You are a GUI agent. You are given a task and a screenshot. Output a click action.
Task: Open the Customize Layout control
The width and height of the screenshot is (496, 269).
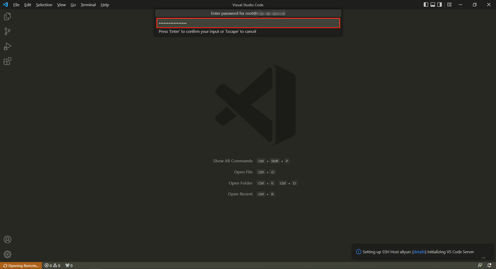point(450,5)
